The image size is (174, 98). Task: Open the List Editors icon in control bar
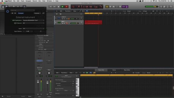coord(161,7)
